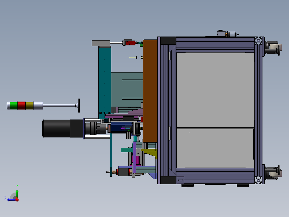Select the slotted bracket at frame's bottom-left corner
This screenshot has height=217, width=289.
pyautogui.click(x=180, y=180)
